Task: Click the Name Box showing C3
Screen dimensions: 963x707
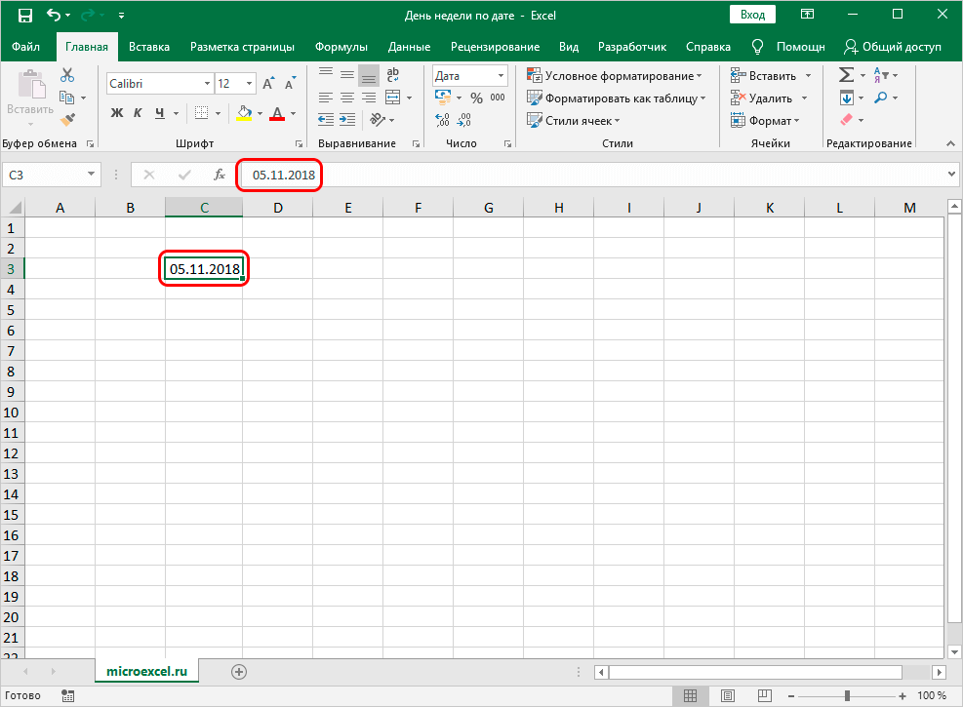Action: pos(45,175)
